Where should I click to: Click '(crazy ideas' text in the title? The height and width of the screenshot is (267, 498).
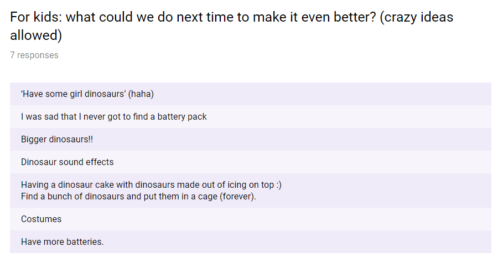417,17
